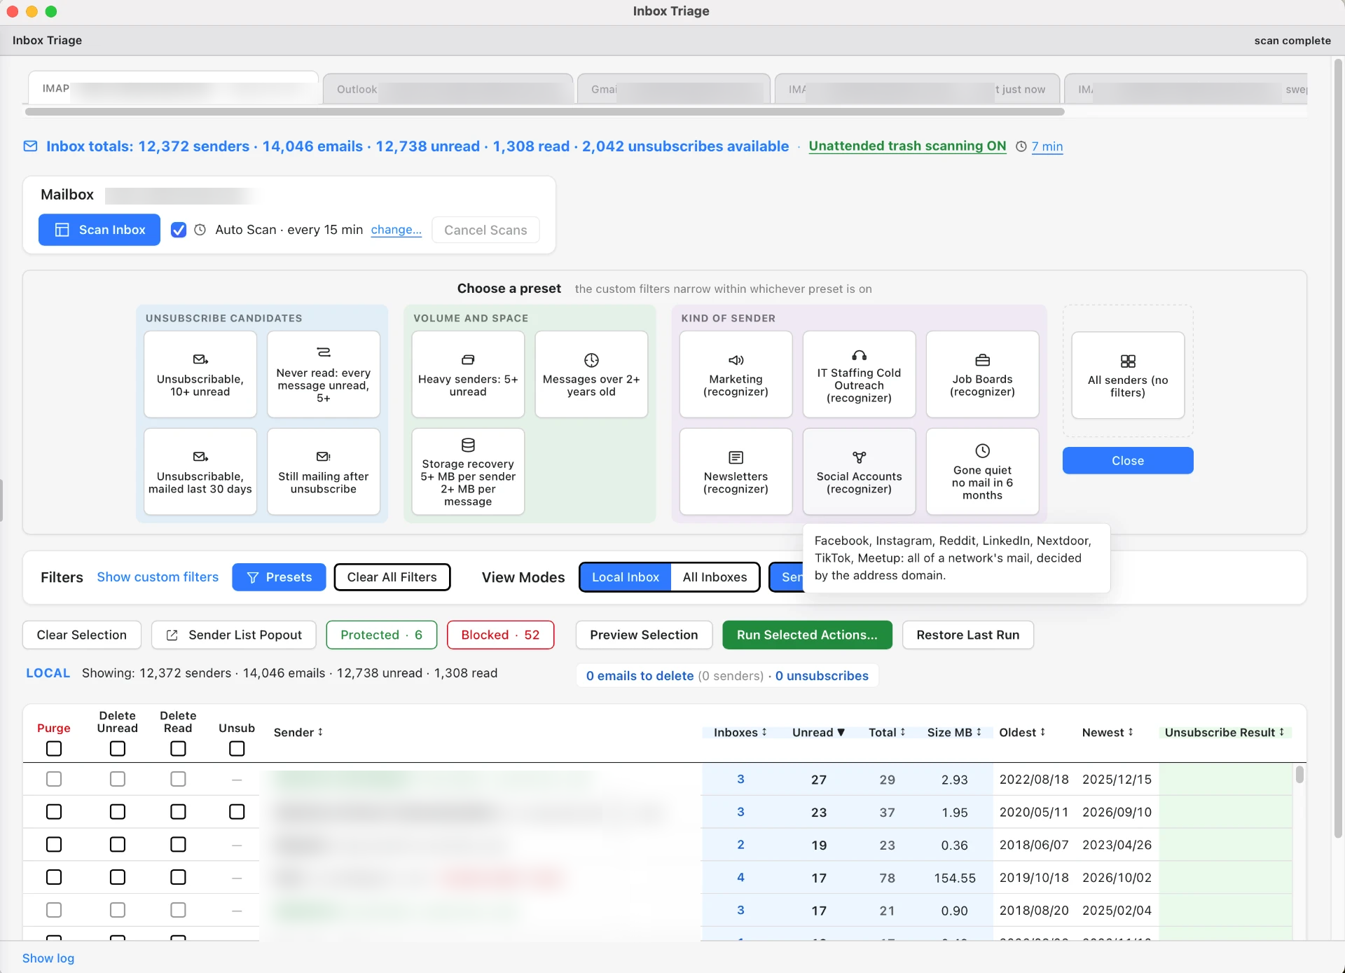Screen dimensions: 1345x973
Task: Click the Scan Inbox button
Action: click(99, 230)
